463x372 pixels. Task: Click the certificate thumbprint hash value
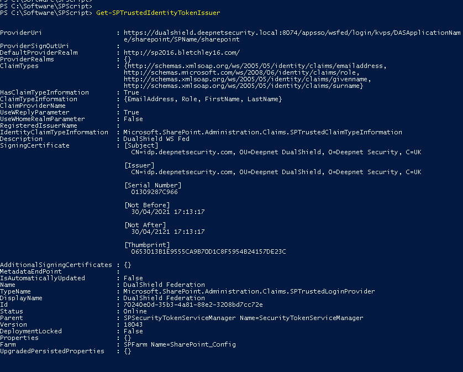pyautogui.click(x=208, y=252)
